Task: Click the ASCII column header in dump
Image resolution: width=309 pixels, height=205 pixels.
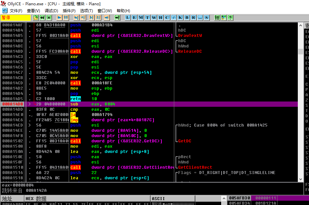Action: click(173, 198)
